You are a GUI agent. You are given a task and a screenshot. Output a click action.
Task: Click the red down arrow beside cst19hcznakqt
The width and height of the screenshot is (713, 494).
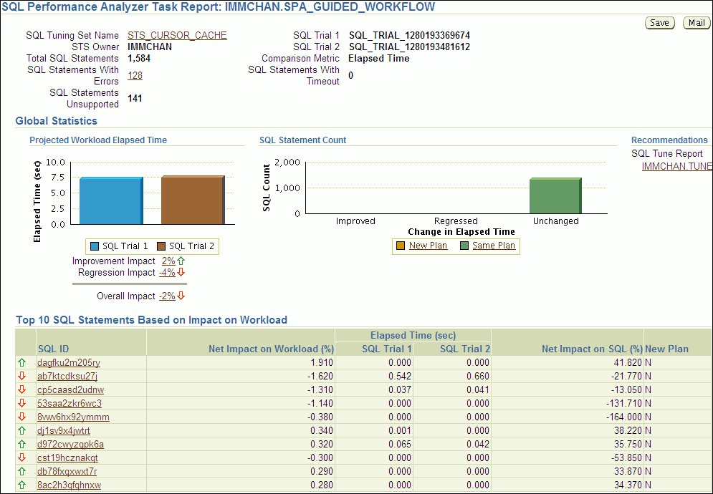click(22, 458)
